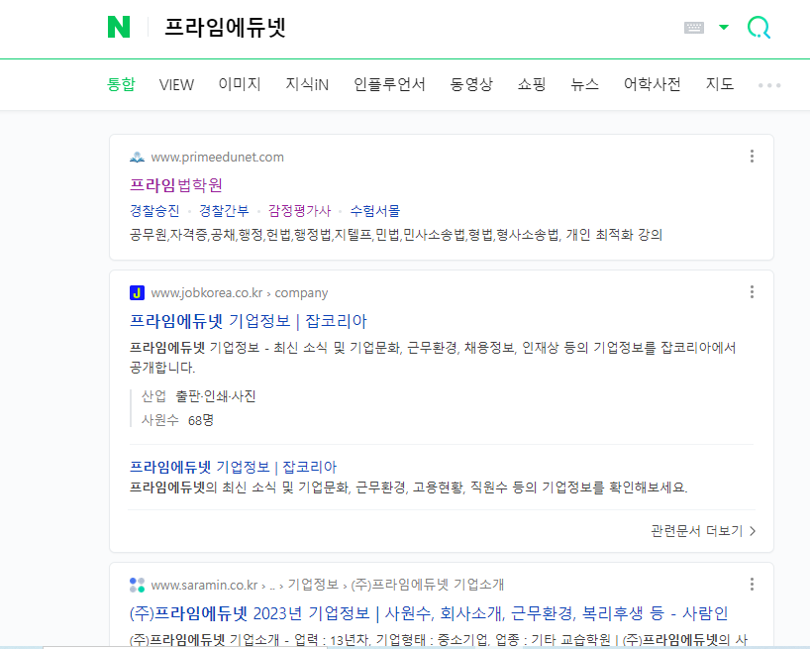Expand the search suggestions dropdown arrow
This screenshot has height=649, width=810.
pos(724,27)
